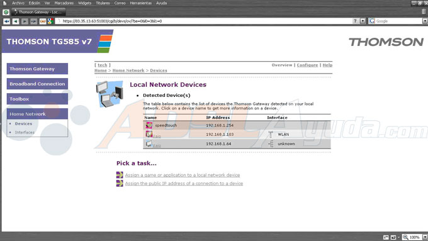Viewport: 428px width, 241px height.
Task: Select the Thomson Gateway browser tab
Action: (x=38, y=12)
